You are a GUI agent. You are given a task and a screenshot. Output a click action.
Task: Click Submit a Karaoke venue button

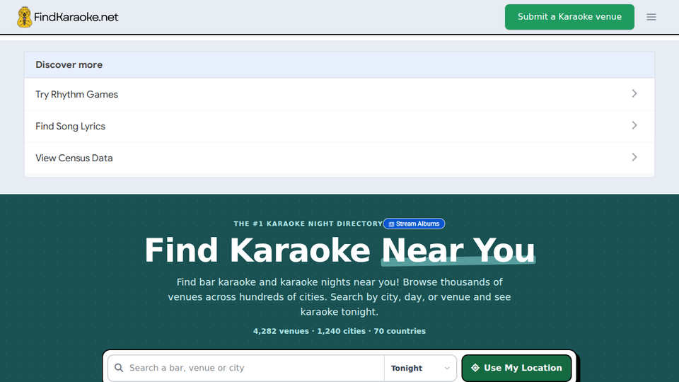click(x=569, y=17)
